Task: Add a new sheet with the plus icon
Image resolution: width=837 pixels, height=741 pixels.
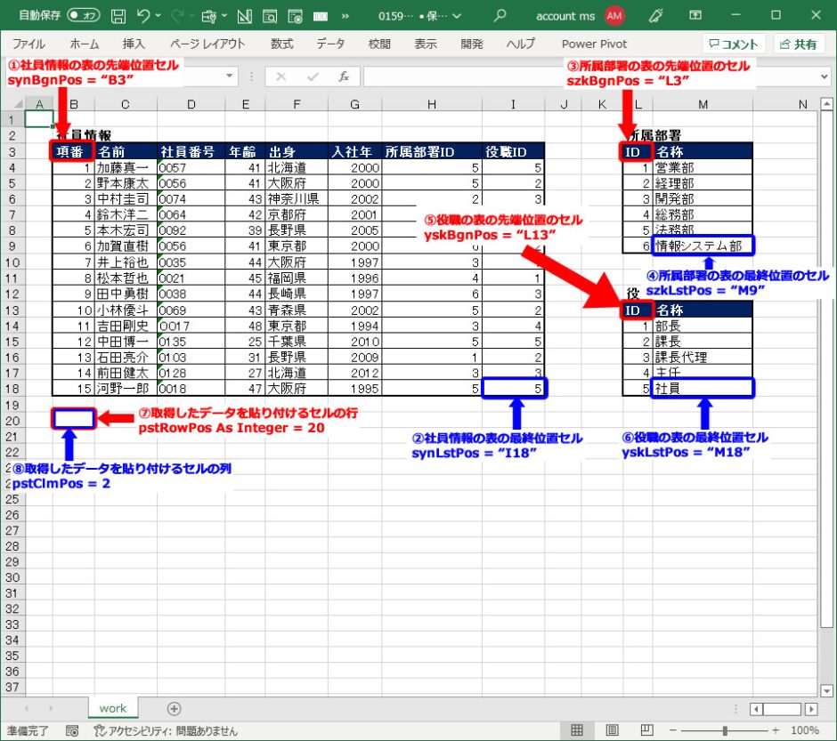Action: point(175,708)
